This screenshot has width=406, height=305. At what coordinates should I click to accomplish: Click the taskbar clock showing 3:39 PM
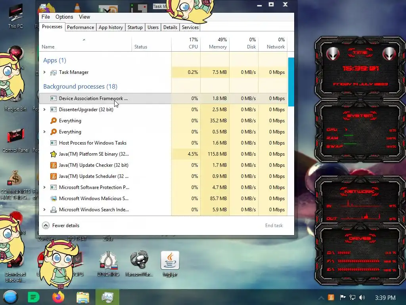(385, 297)
